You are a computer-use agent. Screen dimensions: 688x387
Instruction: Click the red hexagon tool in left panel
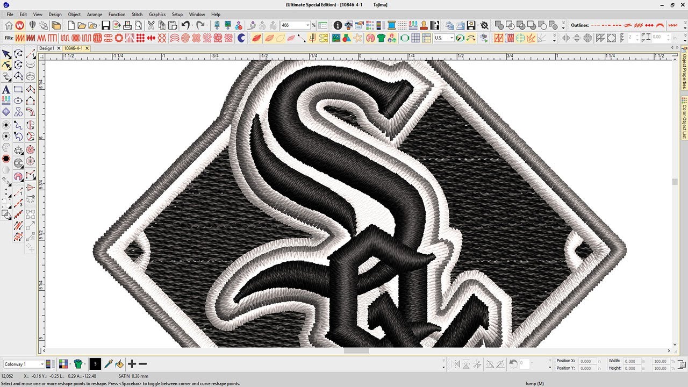point(6,159)
